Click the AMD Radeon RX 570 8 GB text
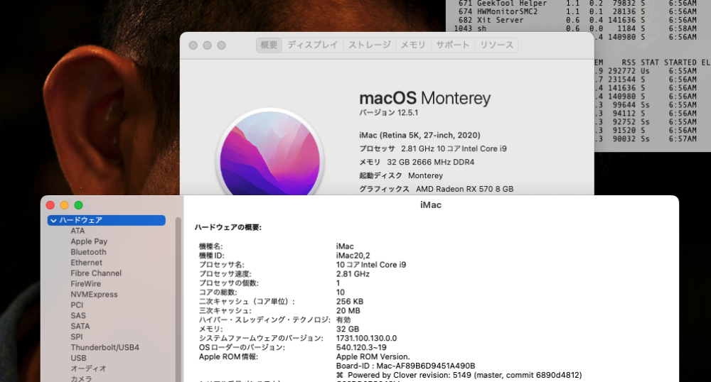 465,189
